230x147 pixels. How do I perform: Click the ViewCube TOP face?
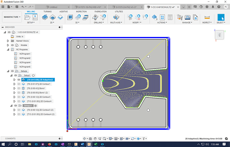point(219,35)
